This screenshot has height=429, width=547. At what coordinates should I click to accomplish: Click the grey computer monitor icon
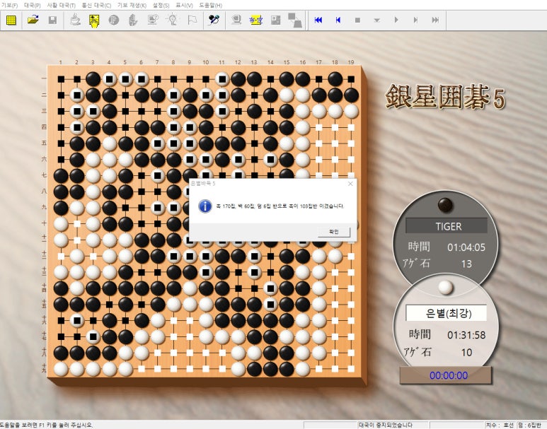click(x=236, y=20)
